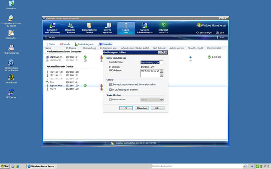Click the Windows Home Server taskbar button
This screenshot has width=271, height=169.
point(42,166)
